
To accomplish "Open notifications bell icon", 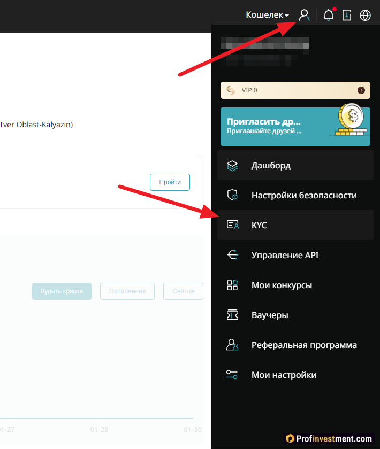I will tap(329, 15).
